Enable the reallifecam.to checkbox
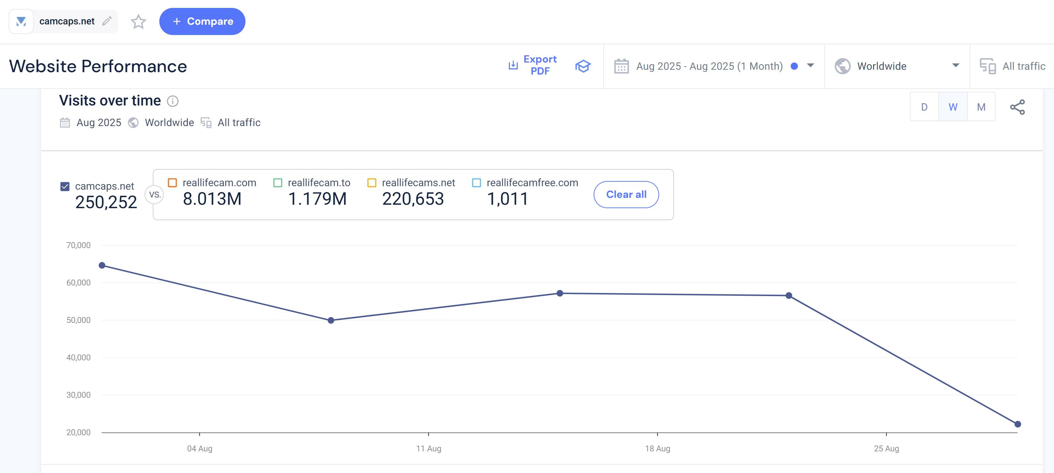The image size is (1054, 473). click(x=278, y=183)
